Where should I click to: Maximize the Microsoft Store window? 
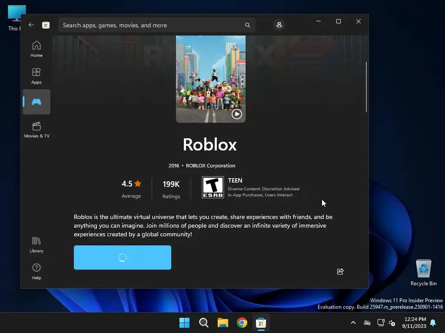pos(338,21)
